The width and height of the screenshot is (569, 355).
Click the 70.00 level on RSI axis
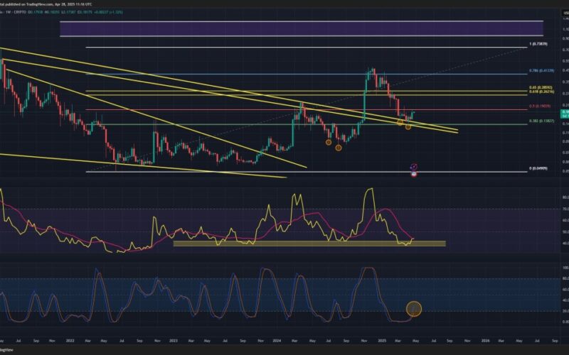pos(565,209)
